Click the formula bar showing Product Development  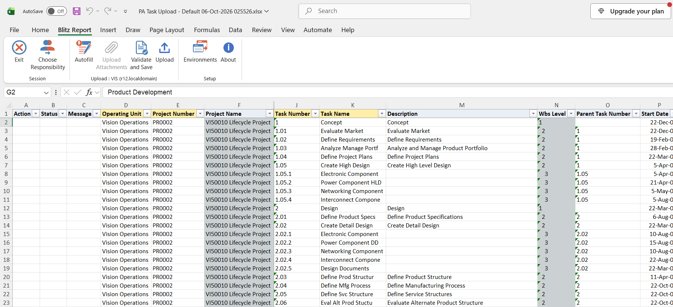click(387, 92)
